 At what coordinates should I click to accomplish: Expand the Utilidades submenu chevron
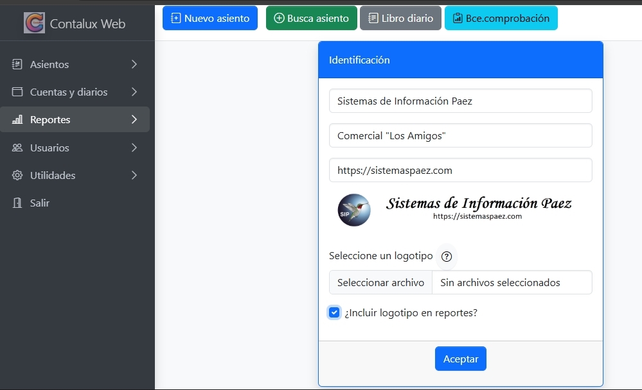[x=134, y=175]
